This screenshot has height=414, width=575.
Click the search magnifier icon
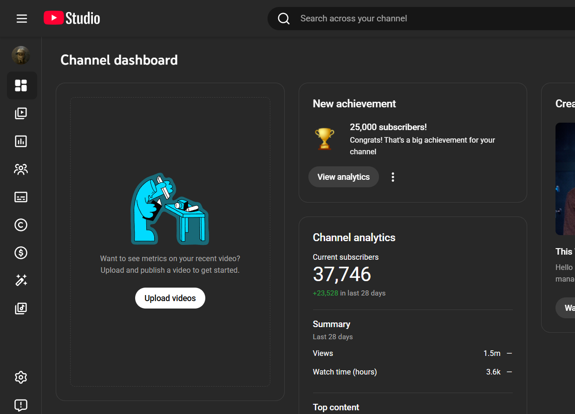[x=284, y=19]
